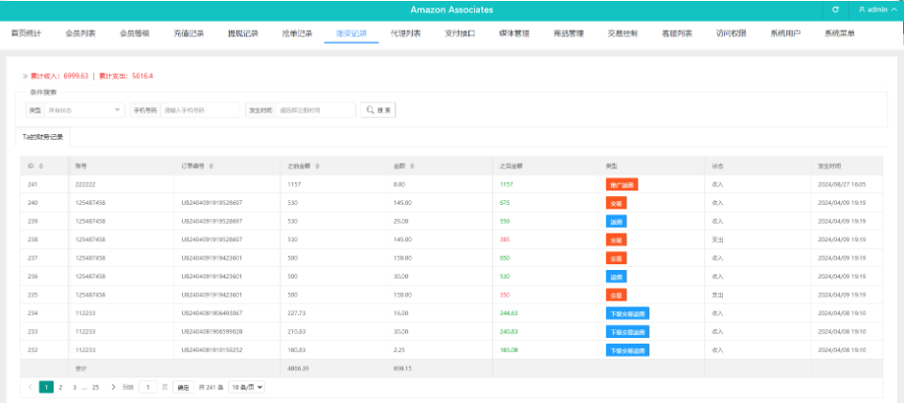Click order number U82404081906493067
This screenshot has height=403, width=904.
(212, 313)
